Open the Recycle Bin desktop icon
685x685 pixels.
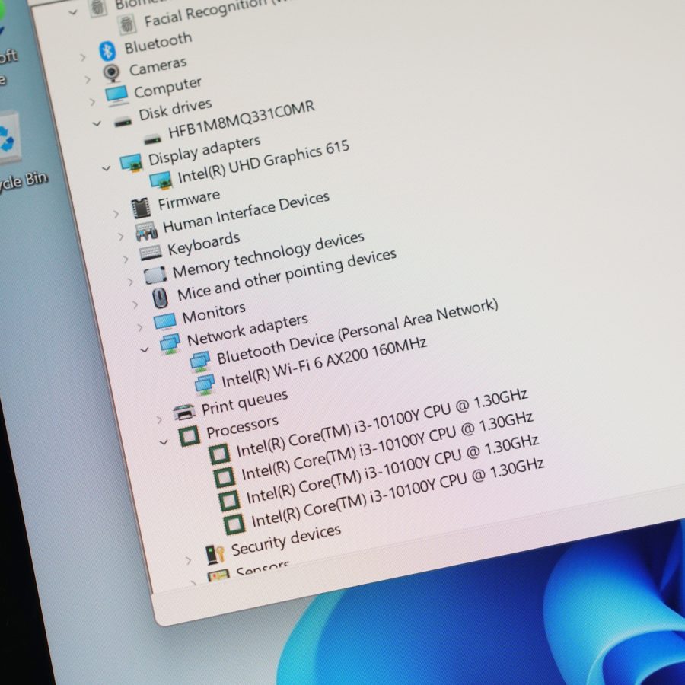(10, 138)
